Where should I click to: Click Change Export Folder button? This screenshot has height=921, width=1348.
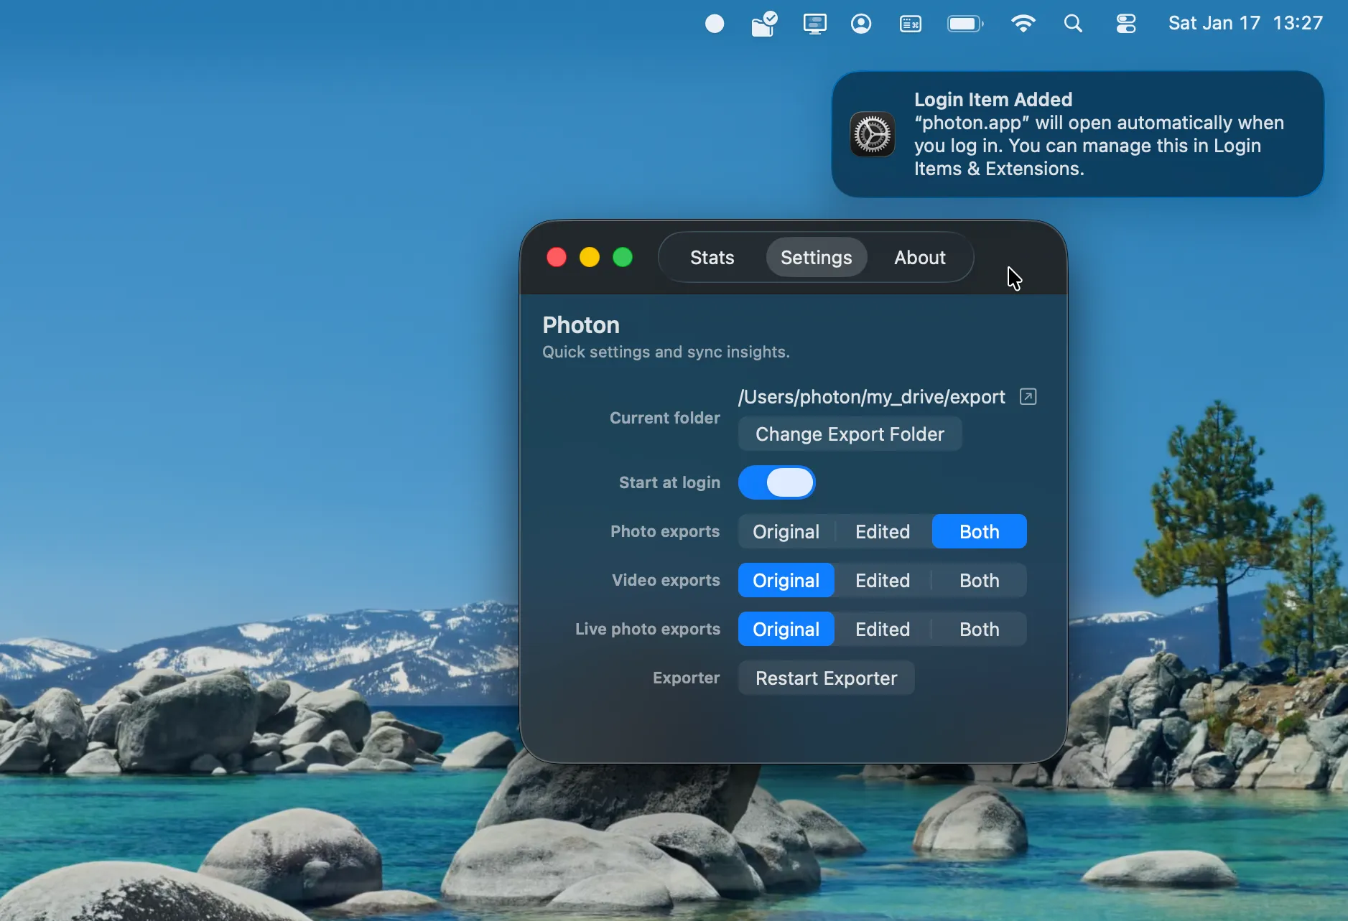click(850, 434)
